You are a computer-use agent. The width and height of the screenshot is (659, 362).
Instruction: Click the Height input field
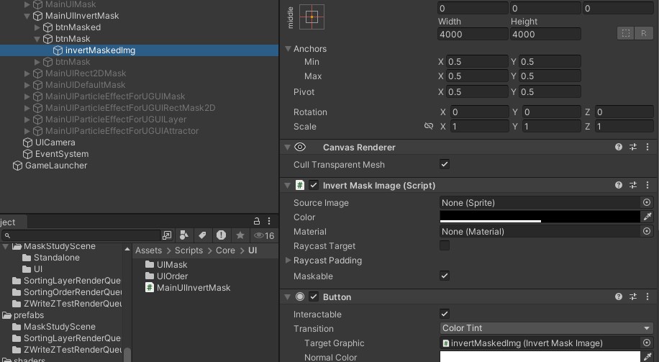click(x=545, y=34)
